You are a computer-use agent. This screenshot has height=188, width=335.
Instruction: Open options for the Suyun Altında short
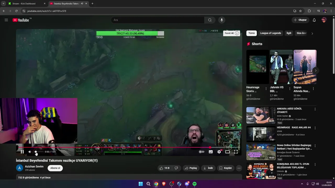(313, 89)
